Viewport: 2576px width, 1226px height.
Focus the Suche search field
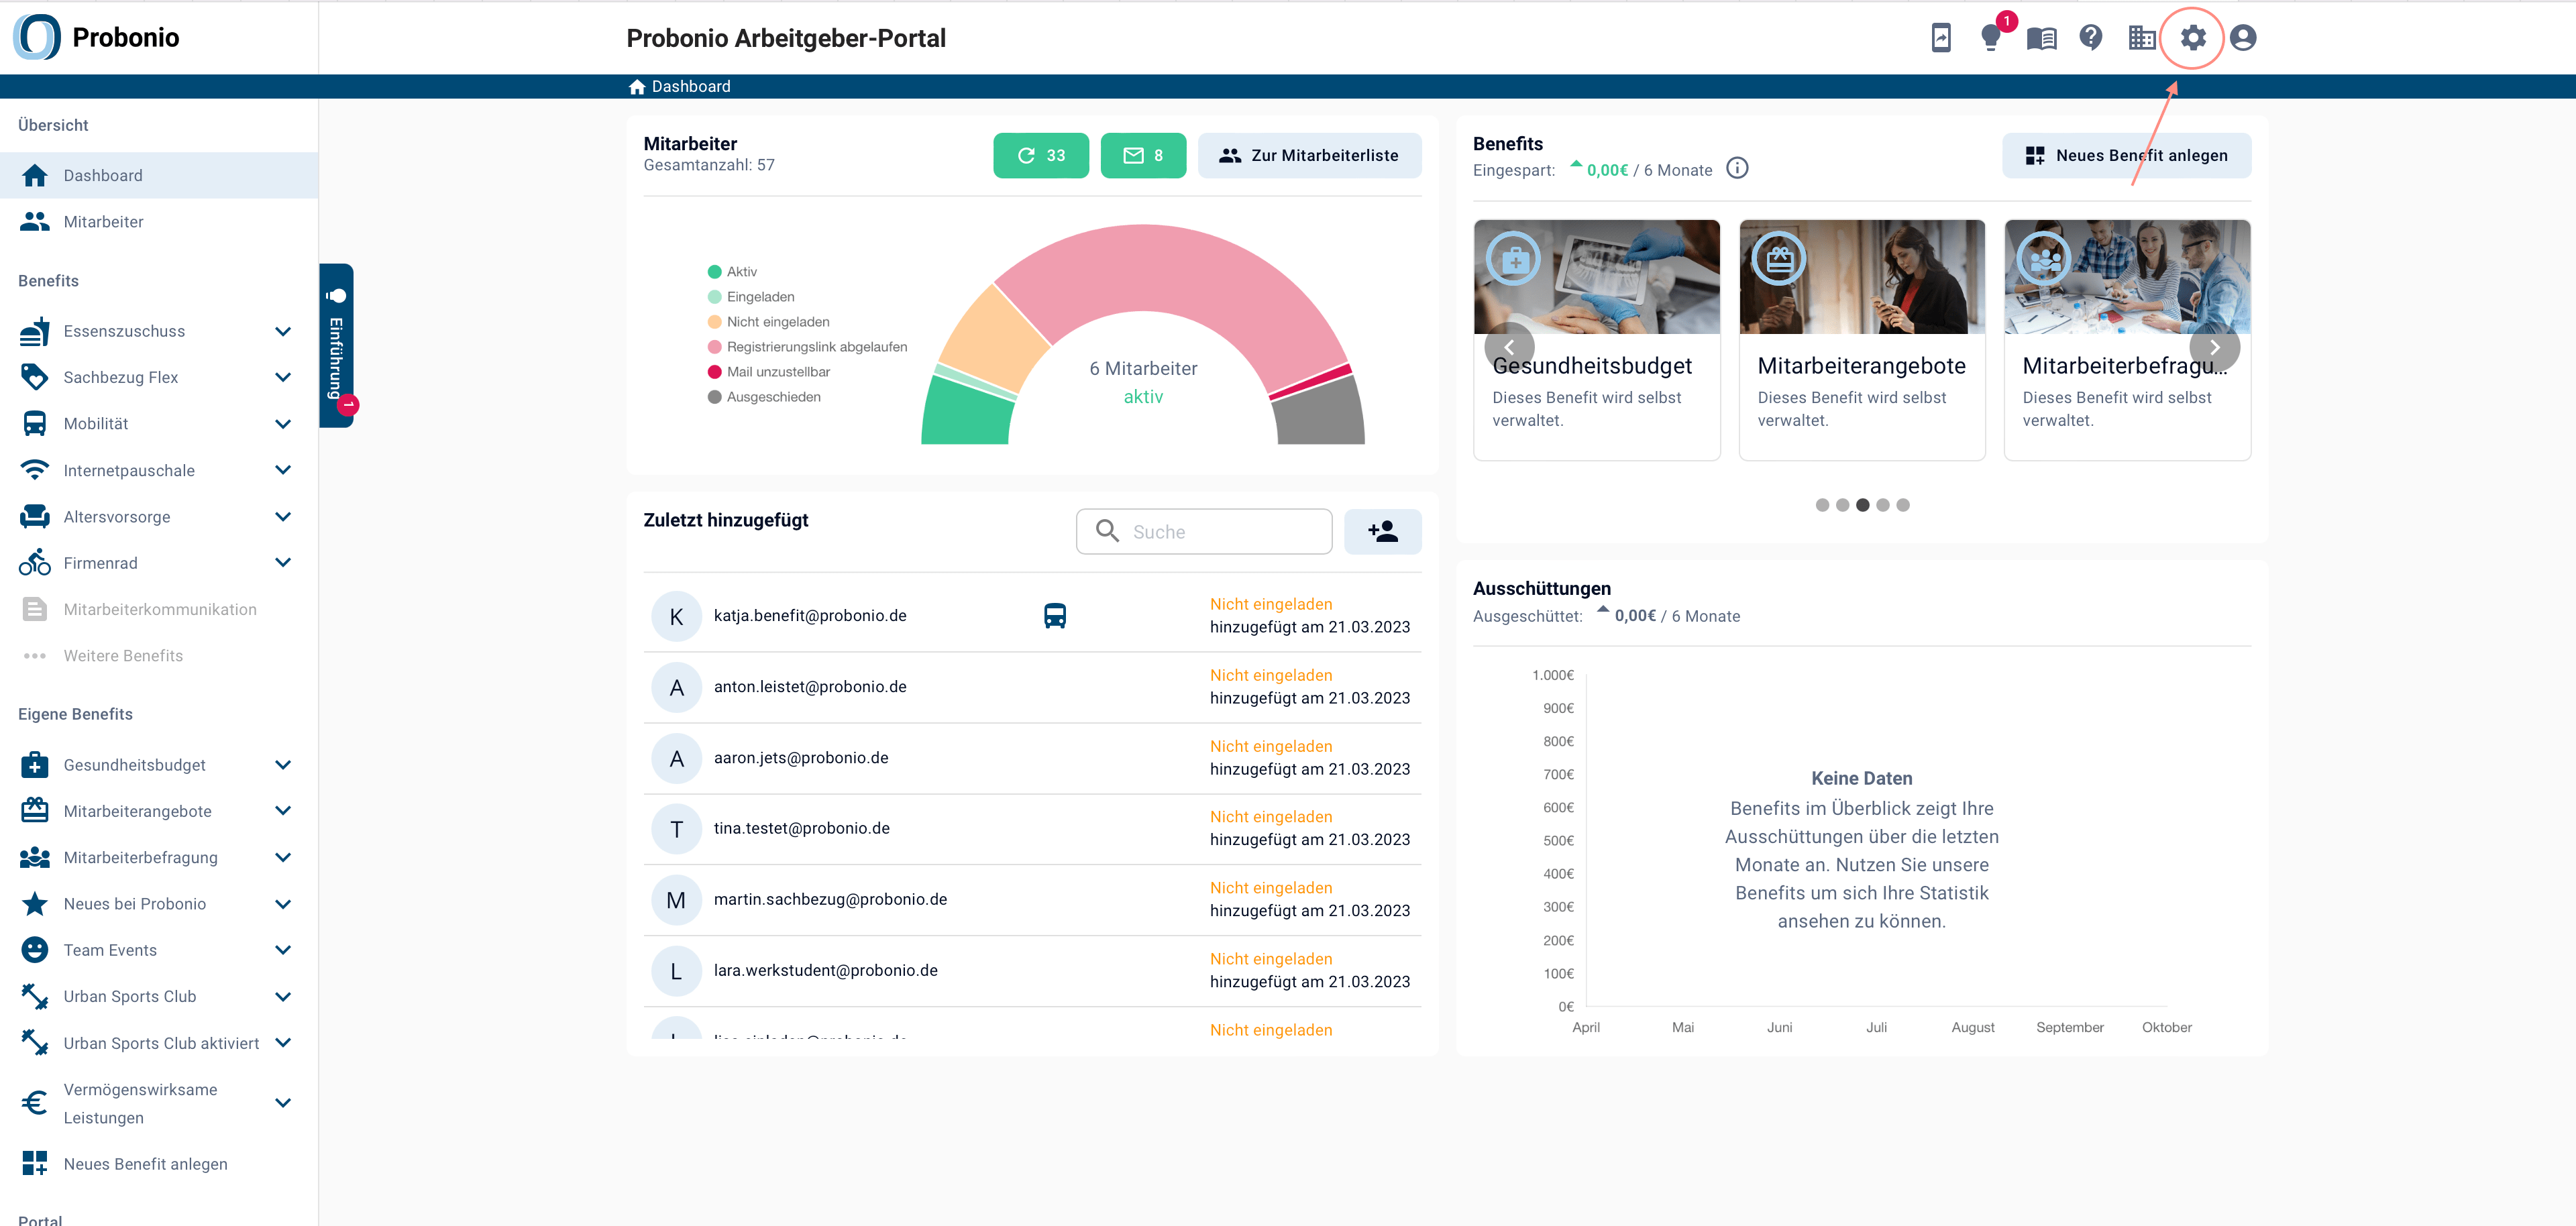pyautogui.click(x=1204, y=532)
